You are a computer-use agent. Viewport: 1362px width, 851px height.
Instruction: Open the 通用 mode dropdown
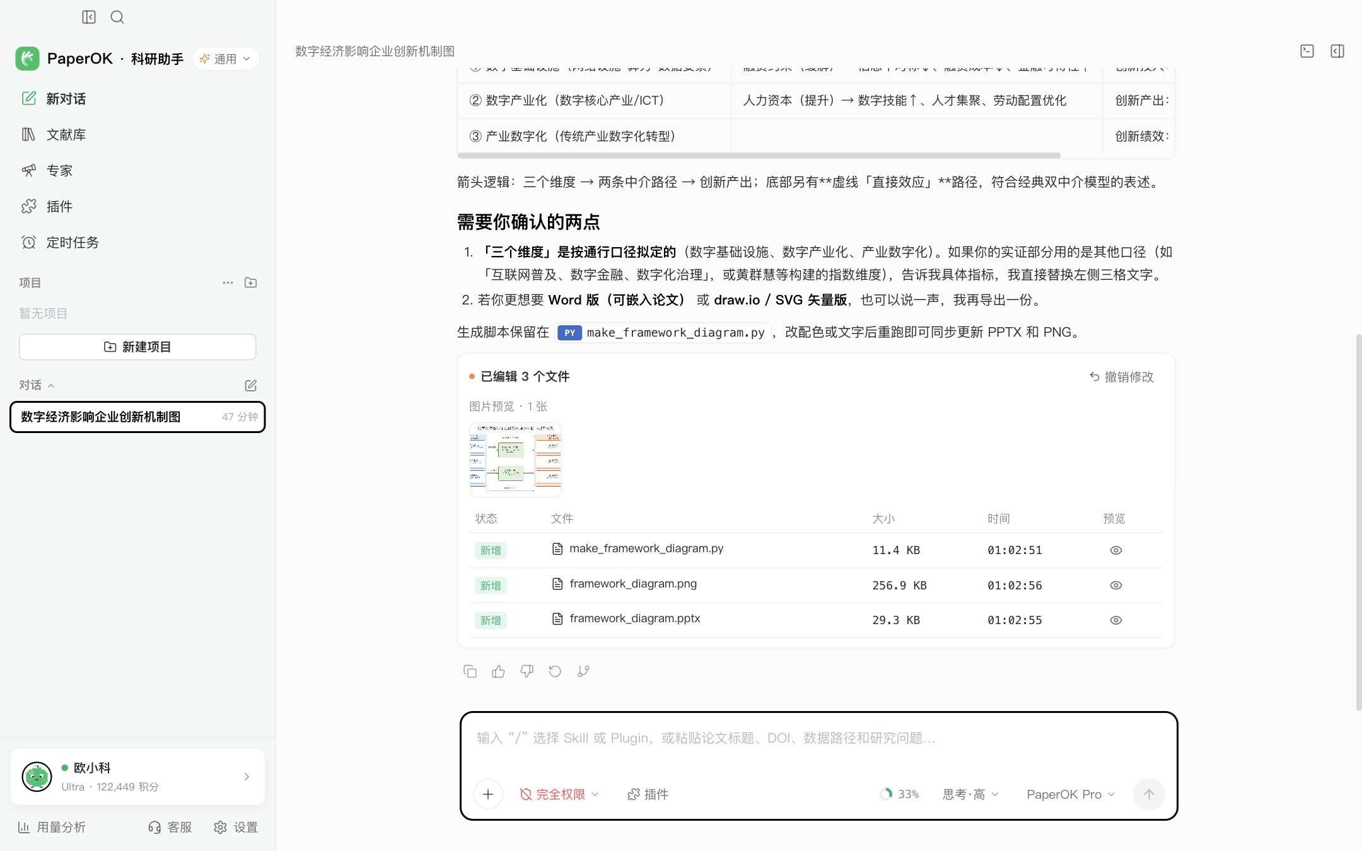(226, 59)
